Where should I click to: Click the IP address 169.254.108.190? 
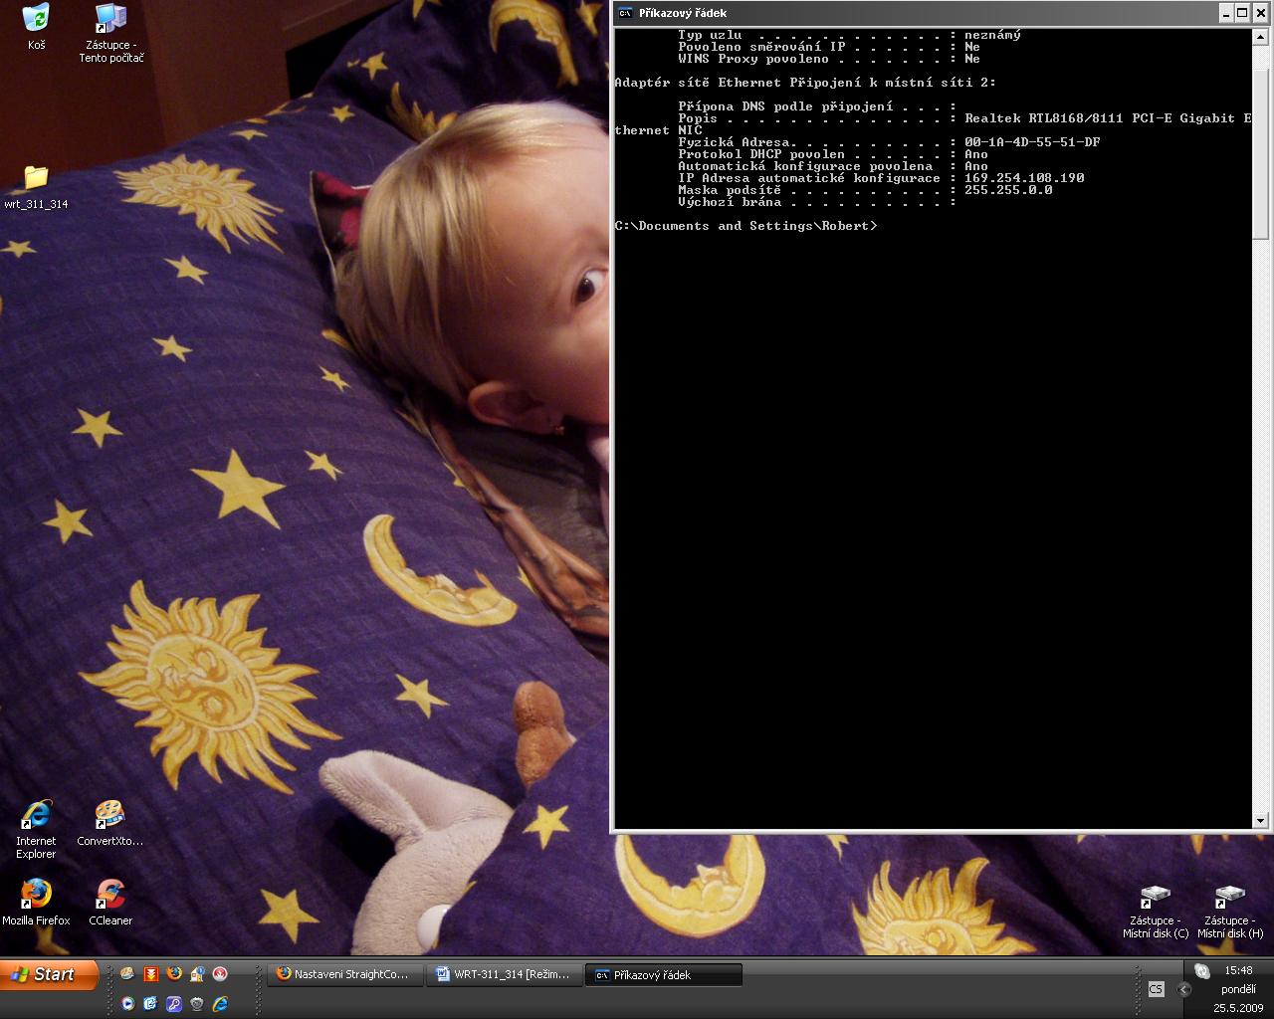1024,178
